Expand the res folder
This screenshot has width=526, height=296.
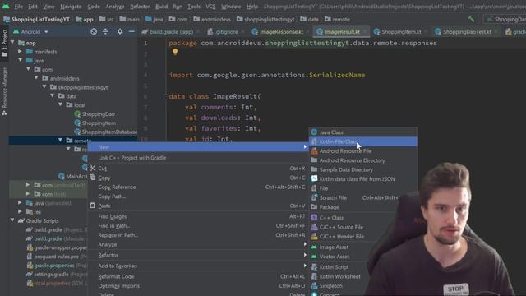click(20, 212)
